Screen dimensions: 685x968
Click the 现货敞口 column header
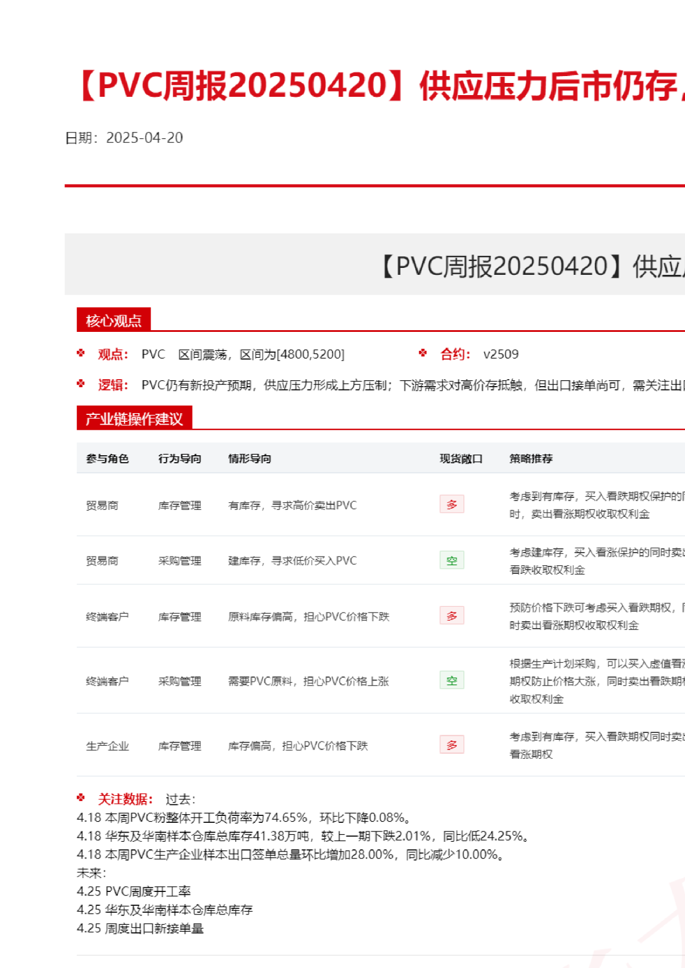click(461, 459)
